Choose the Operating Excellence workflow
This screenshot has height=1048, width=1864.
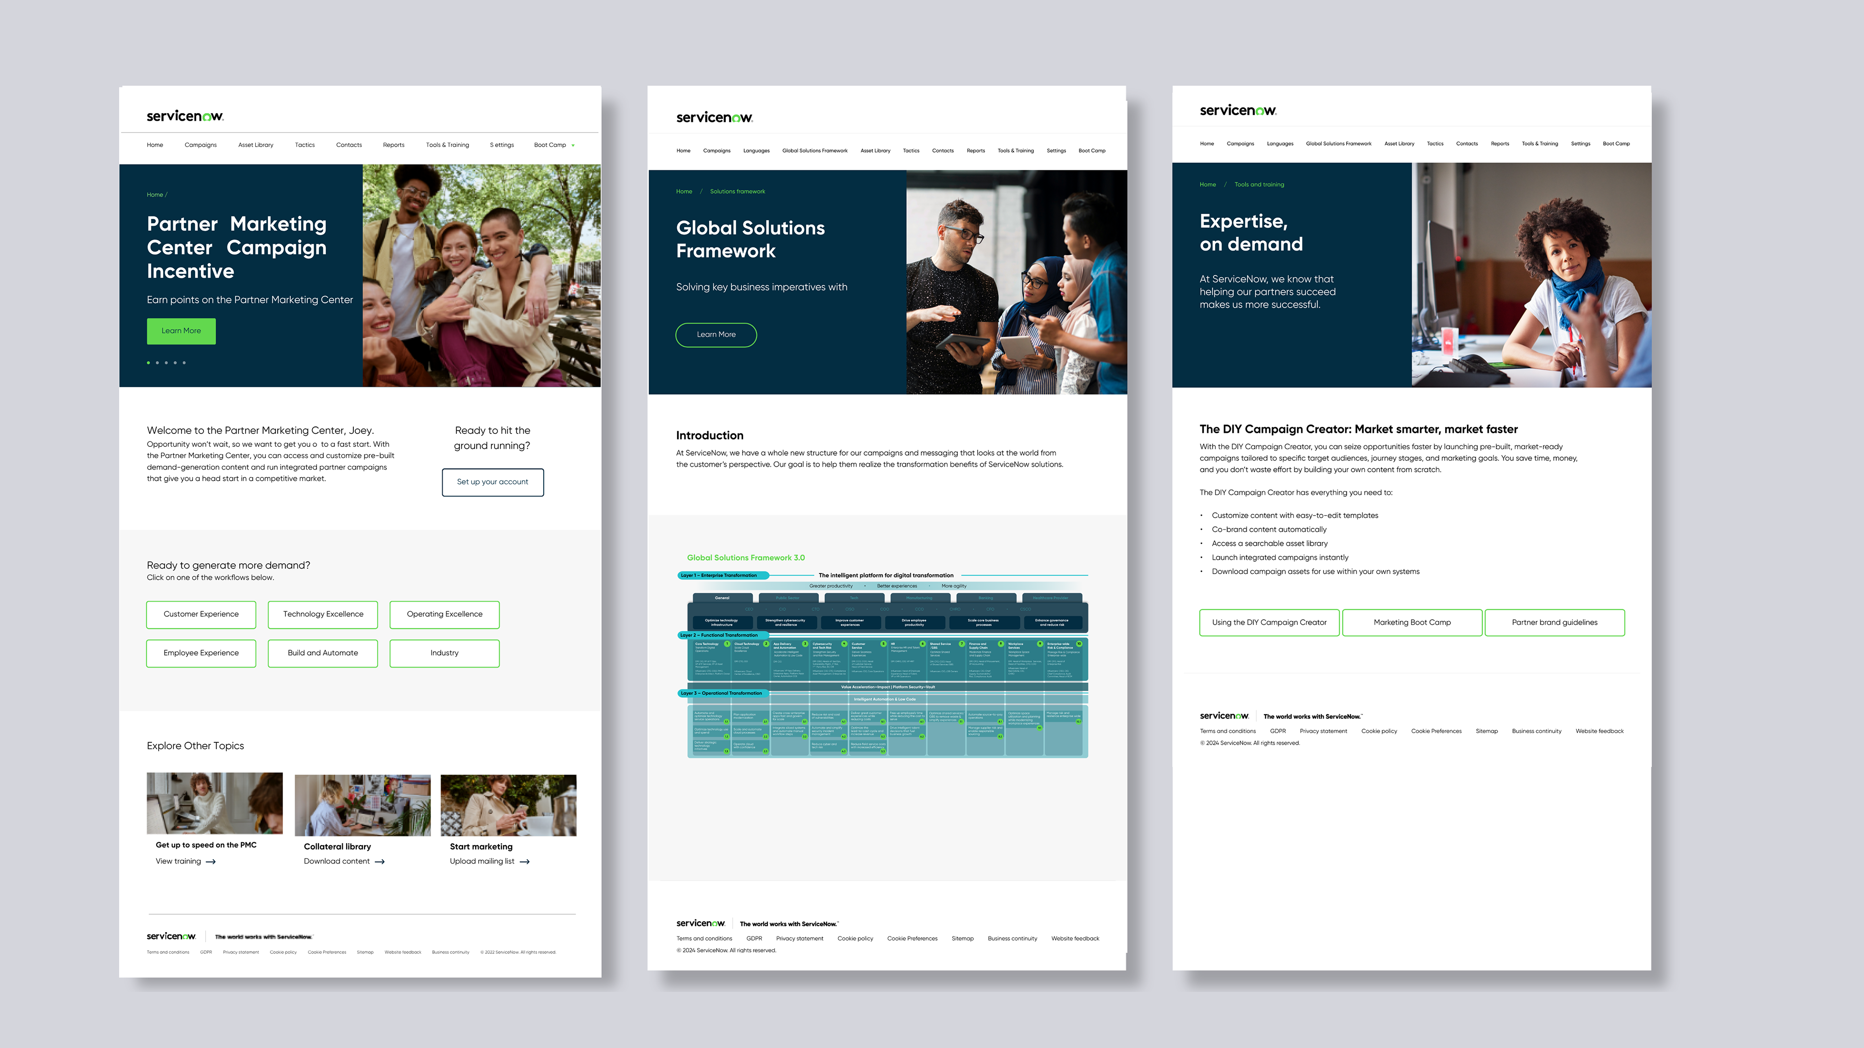(x=444, y=614)
